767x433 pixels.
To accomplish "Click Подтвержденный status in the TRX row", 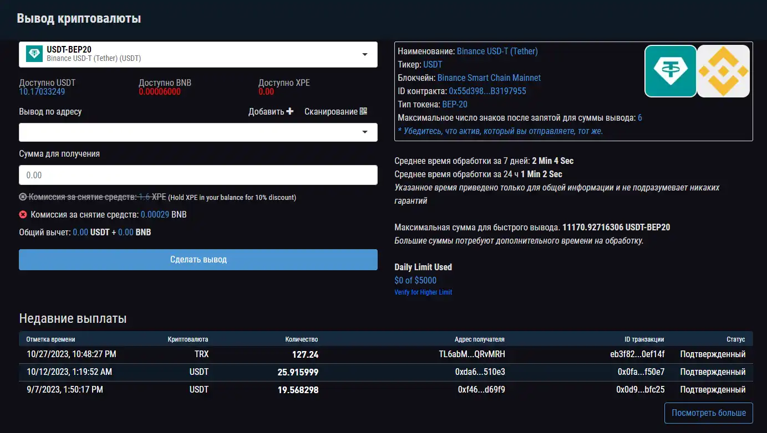I will 713,354.
